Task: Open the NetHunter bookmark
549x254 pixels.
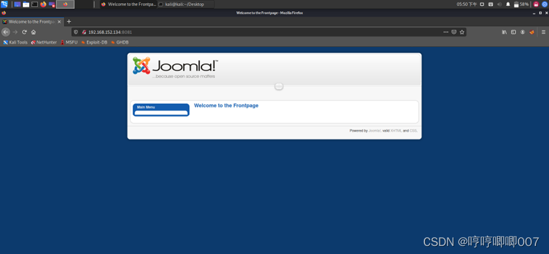Action: (44, 42)
